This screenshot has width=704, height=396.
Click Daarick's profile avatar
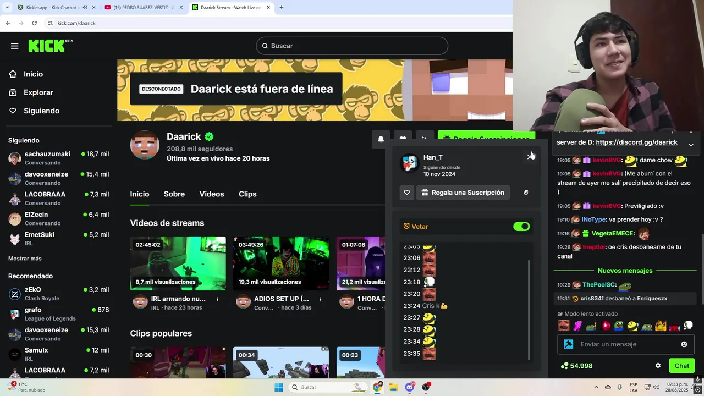tap(145, 145)
